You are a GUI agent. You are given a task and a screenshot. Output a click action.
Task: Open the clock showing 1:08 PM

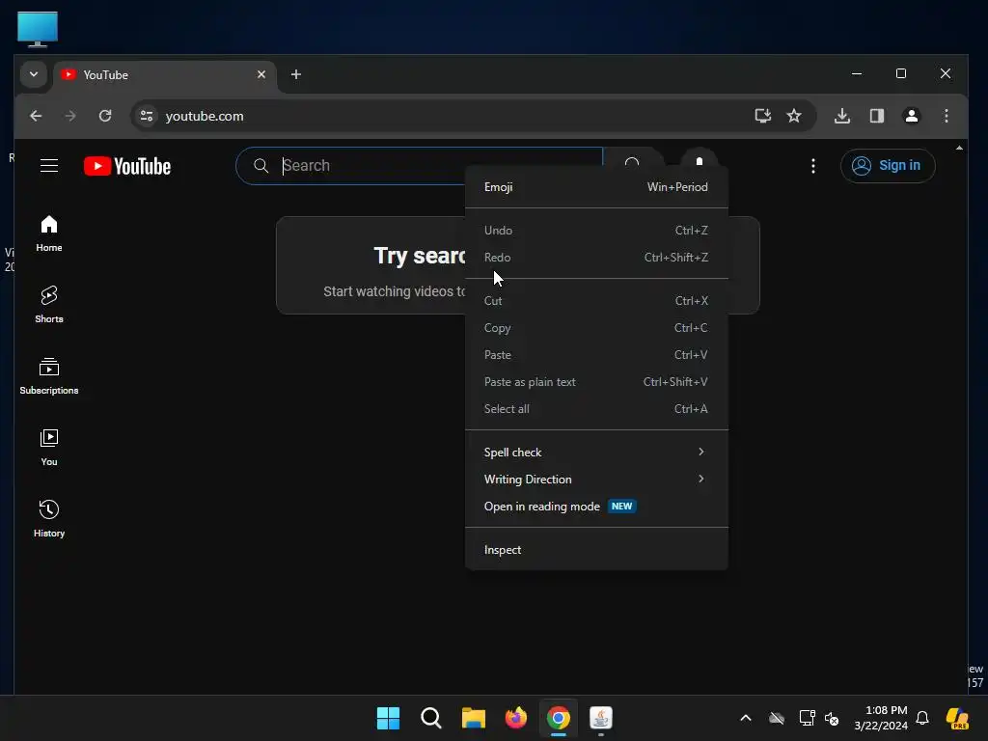[x=881, y=718]
